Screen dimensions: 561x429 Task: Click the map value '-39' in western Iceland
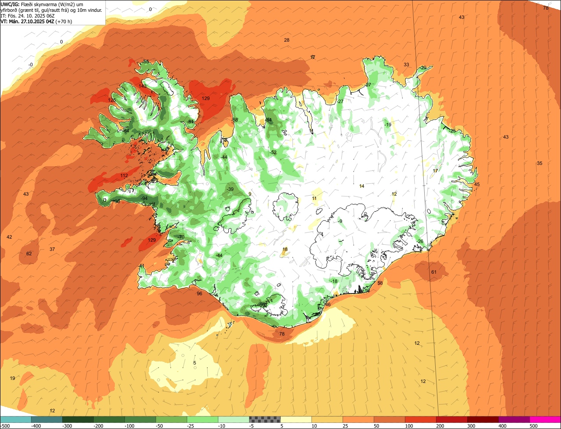(230, 189)
